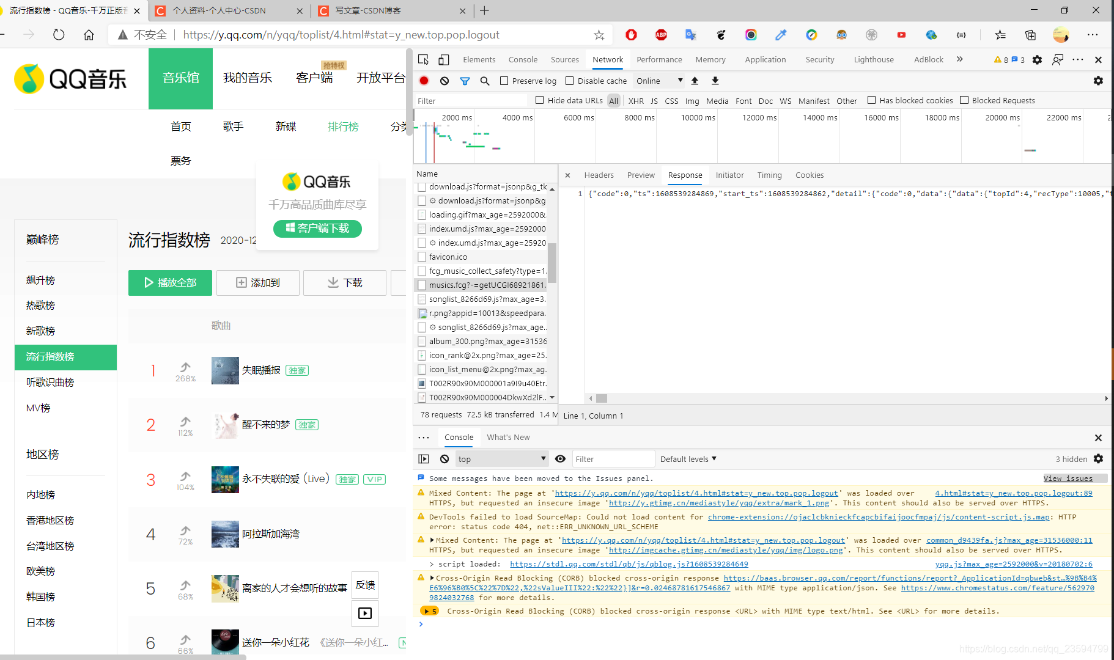Tick Has blocked cookies checkbox
This screenshot has width=1114, height=660.
[871, 100]
